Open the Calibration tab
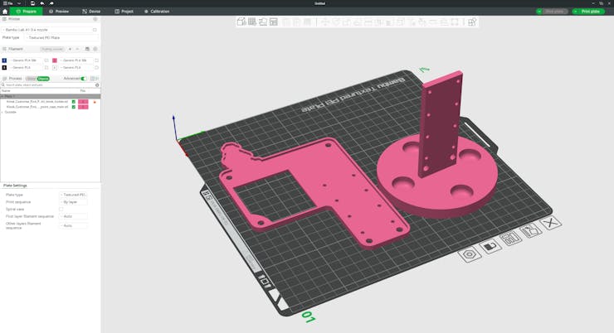614x333 pixels. tap(156, 12)
